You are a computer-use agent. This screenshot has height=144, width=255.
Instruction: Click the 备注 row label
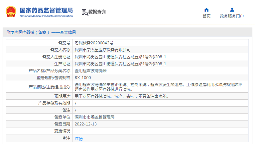(66, 110)
